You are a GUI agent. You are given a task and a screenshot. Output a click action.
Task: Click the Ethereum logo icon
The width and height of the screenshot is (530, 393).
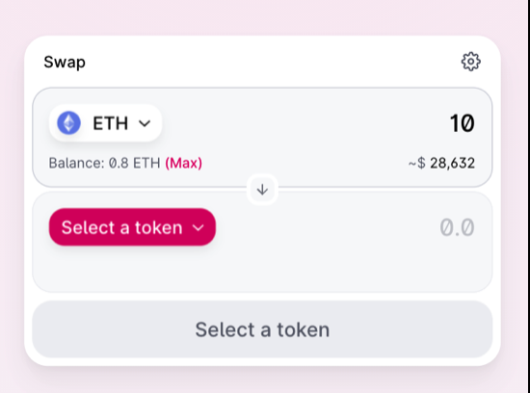[69, 122]
